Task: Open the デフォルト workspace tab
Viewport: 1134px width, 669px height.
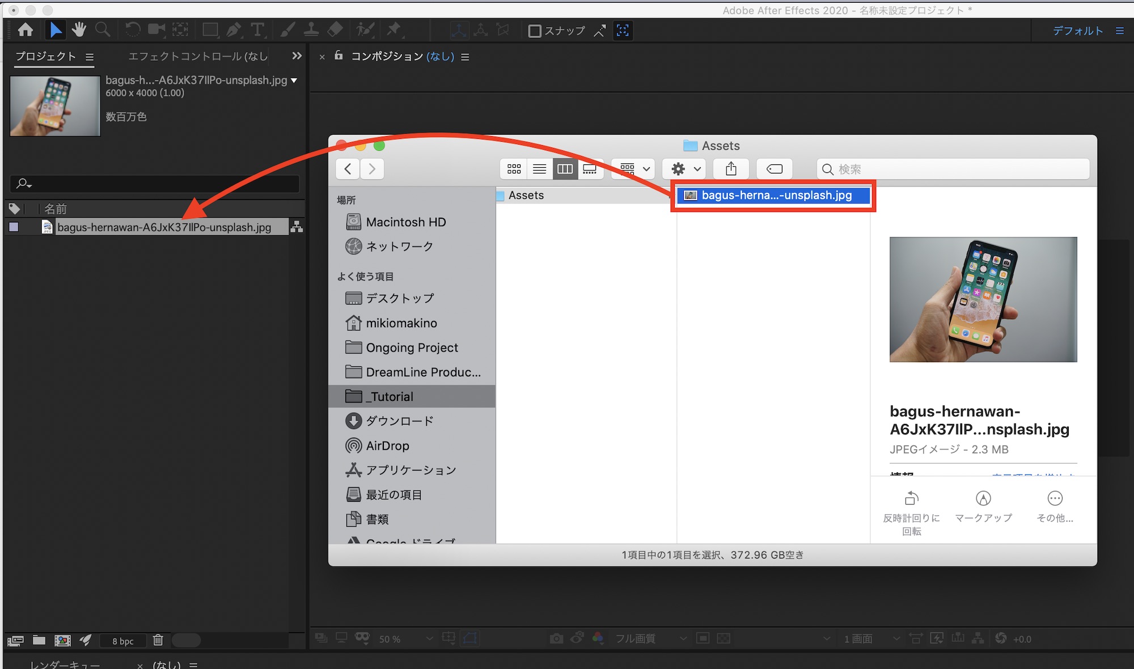Action: click(x=1077, y=31)
